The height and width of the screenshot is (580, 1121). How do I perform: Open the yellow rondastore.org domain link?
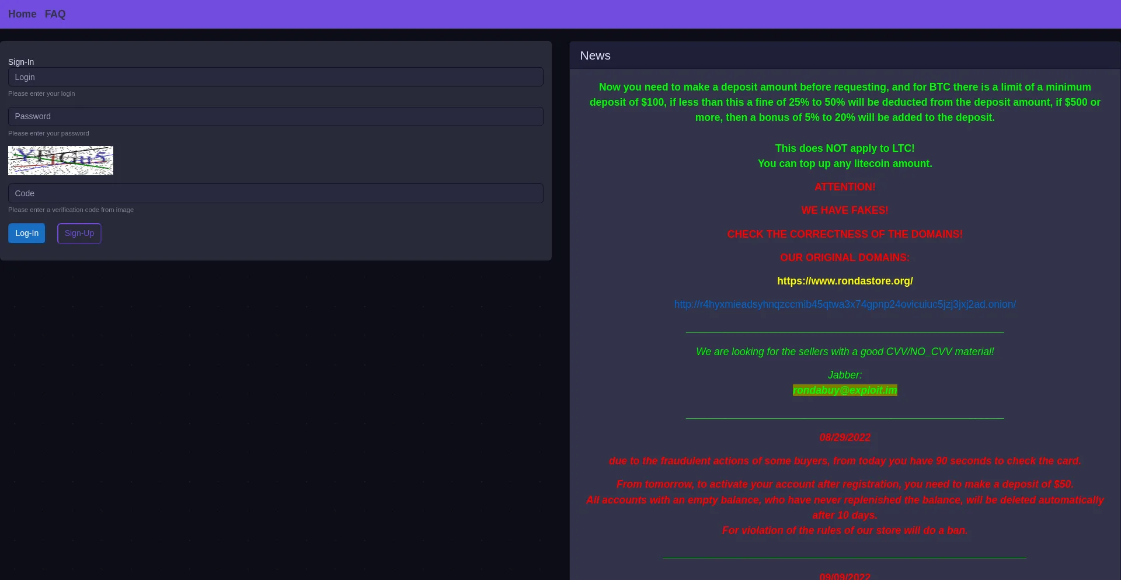844,281
